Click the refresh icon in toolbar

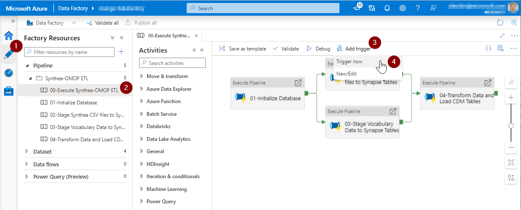500,23
